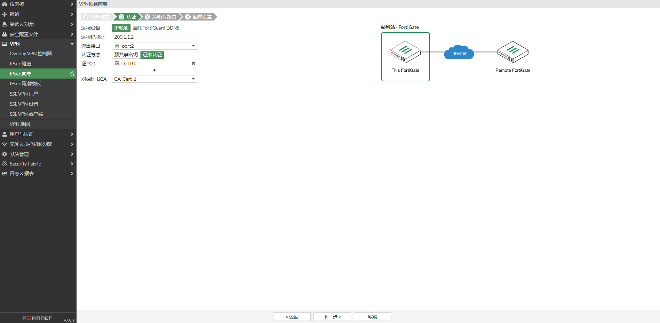Open the 对端证书CA dropdown
Image resolution: width=660 pixels, height=323 pixels.
point(154,79)
